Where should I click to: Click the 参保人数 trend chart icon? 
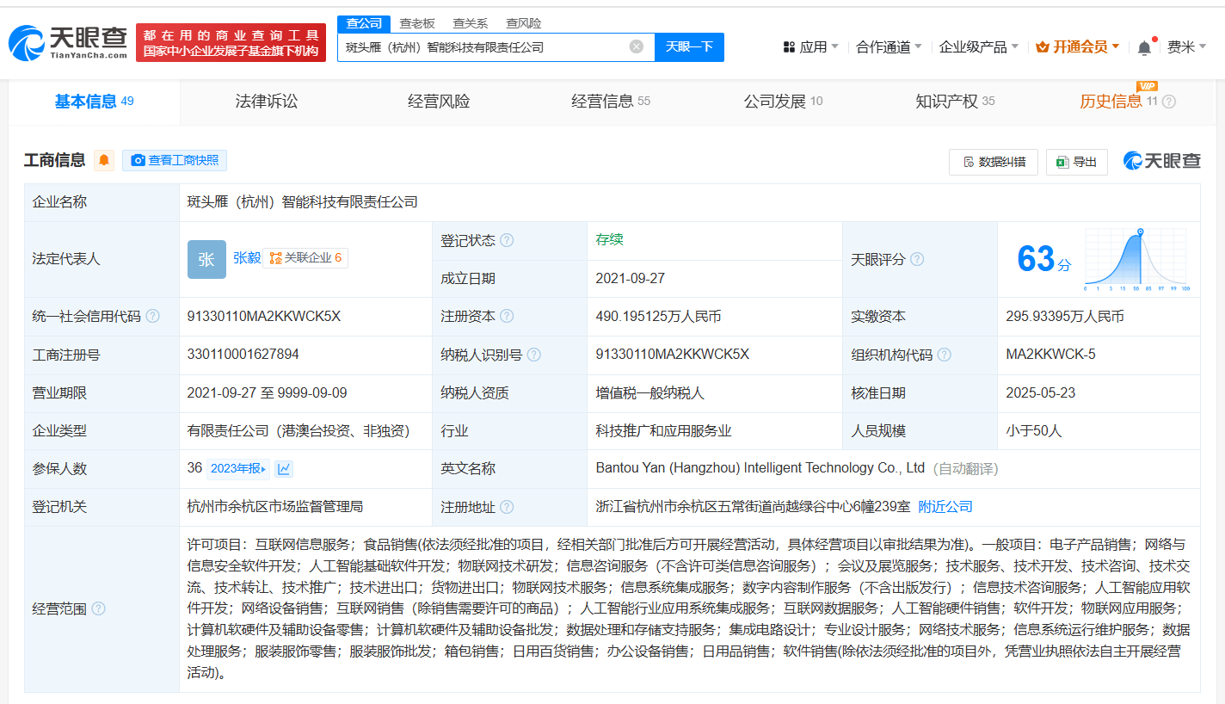tap(284, 469)
